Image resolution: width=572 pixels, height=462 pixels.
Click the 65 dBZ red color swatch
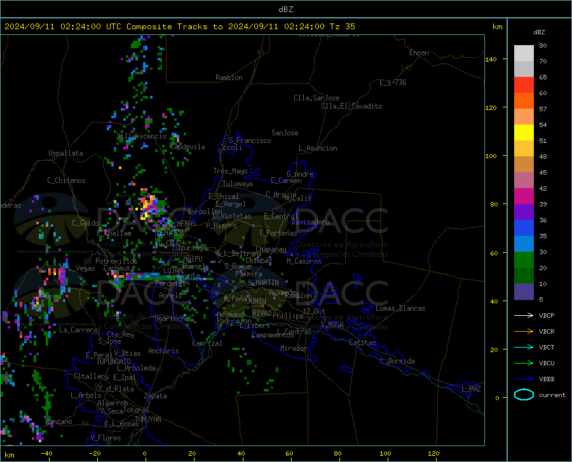point(524,85)
